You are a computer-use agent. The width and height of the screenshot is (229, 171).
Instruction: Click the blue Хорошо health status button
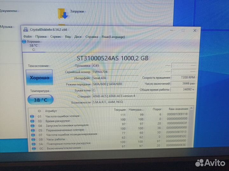click(x=39, y=77)
